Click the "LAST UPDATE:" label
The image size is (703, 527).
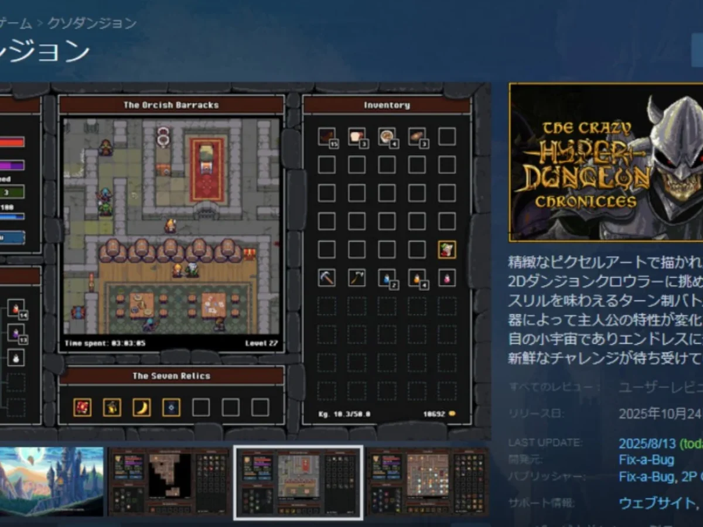coord(545,443)
